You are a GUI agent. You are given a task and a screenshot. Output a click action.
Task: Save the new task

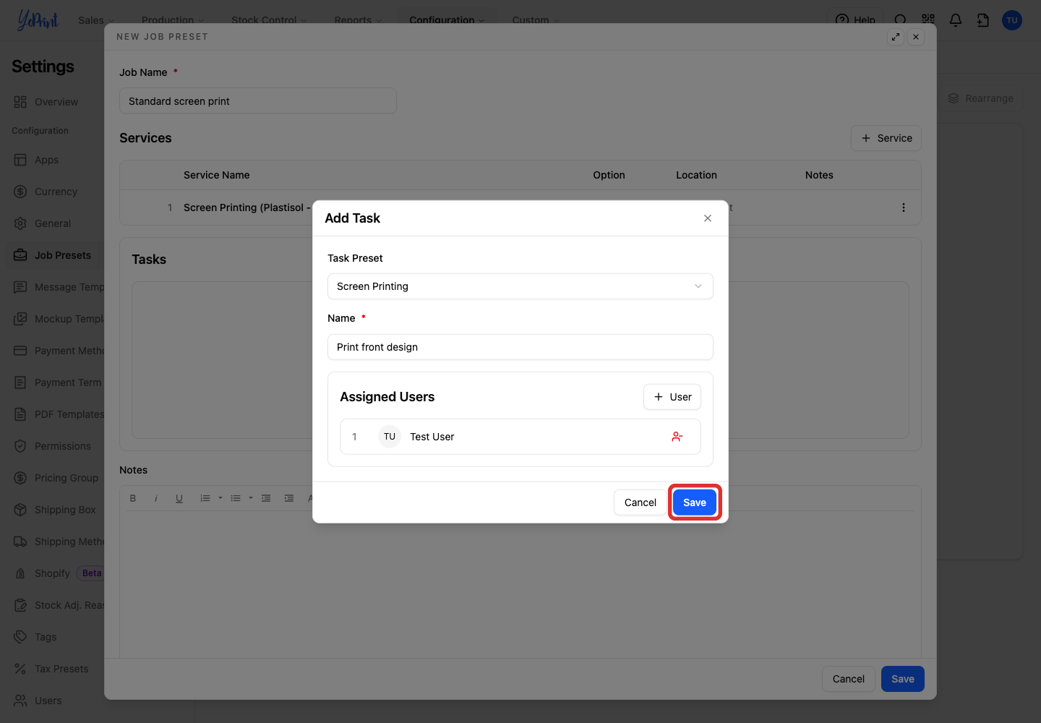coord(695,502)
